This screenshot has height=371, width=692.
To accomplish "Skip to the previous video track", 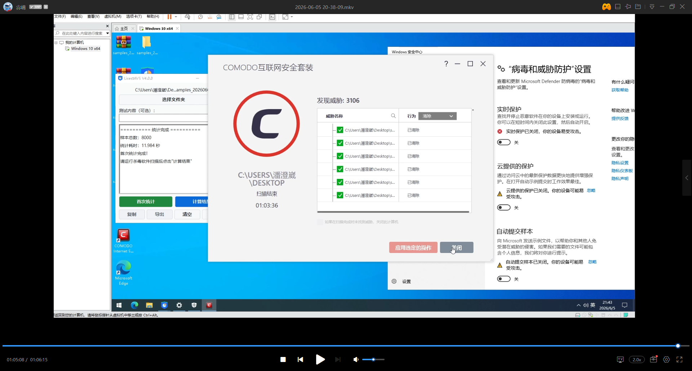I will click(x=300, y=359).
